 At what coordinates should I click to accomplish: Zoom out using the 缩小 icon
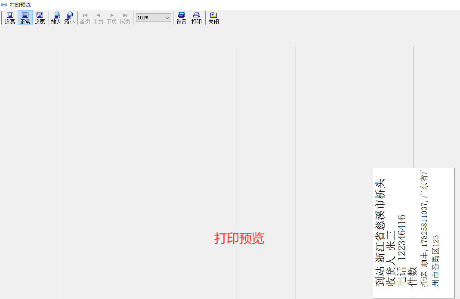69,18
